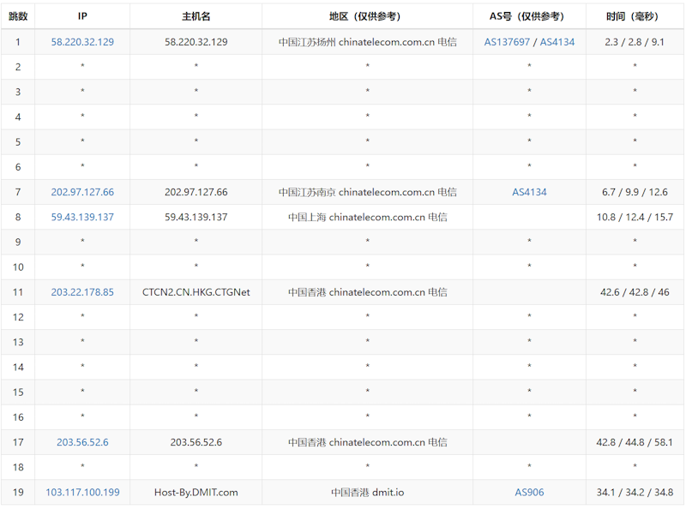Image resolution: width=686 pixels, height=509 pixels.
Task: Select hop number 12
Action: pyautogui.click(x=18, y=317)
